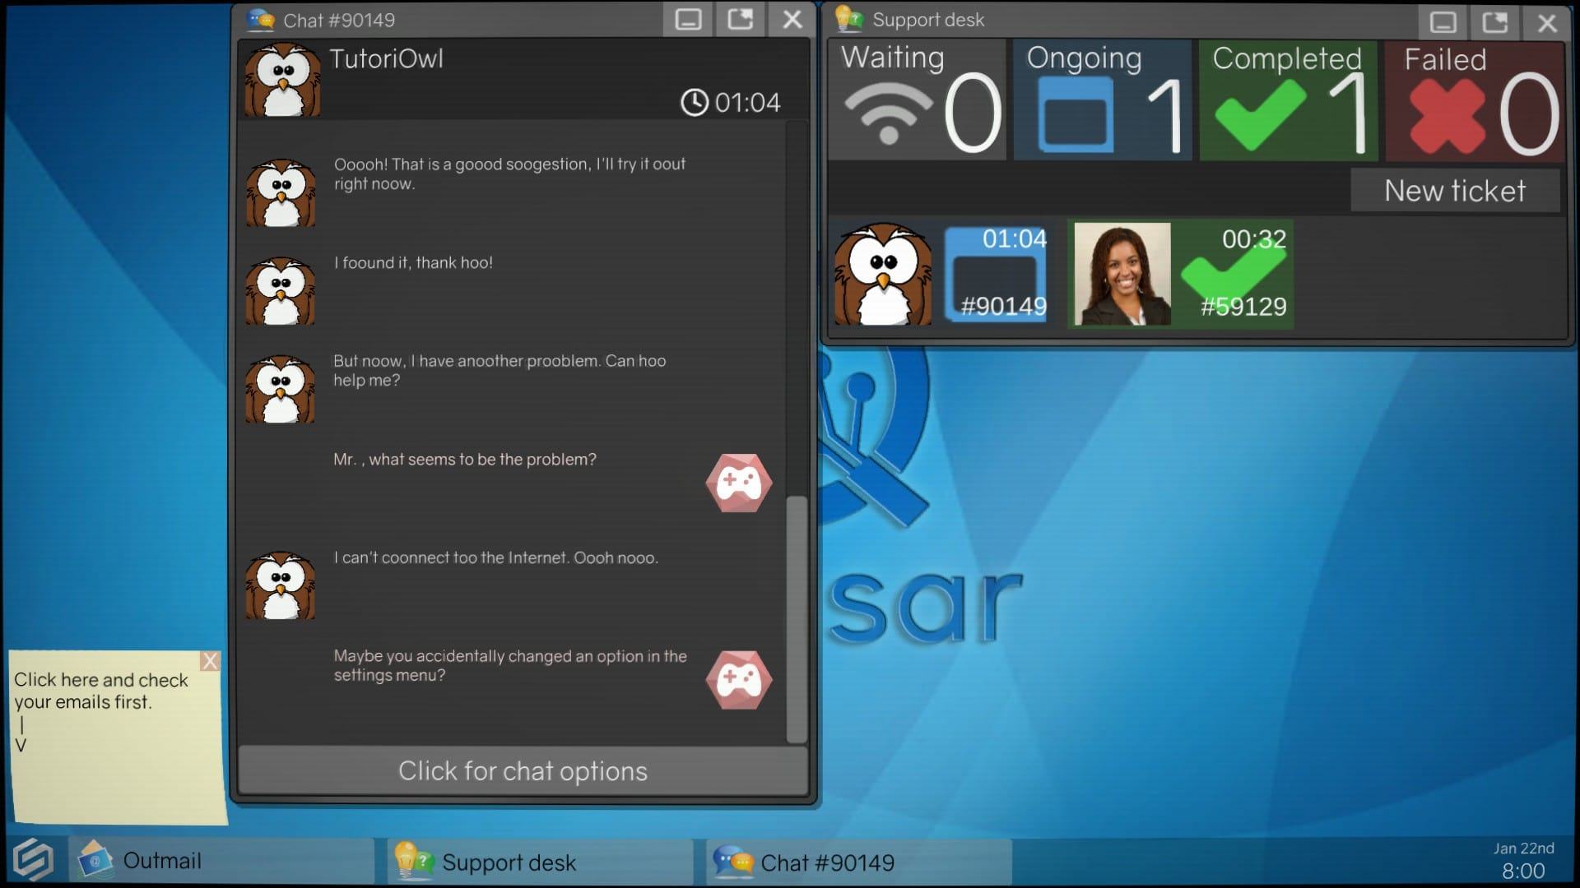Click owl avatar beside 'can't coonnect' message
The image size is (1580, 888).
pyautogui.click(x=281, y=585)
